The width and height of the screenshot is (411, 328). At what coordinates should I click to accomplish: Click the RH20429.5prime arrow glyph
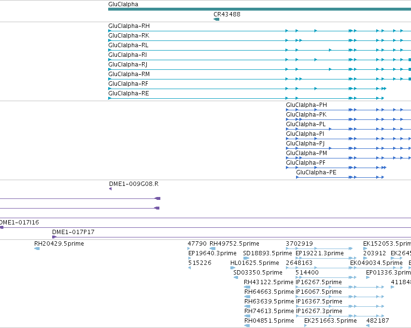(x=37, y=249)
